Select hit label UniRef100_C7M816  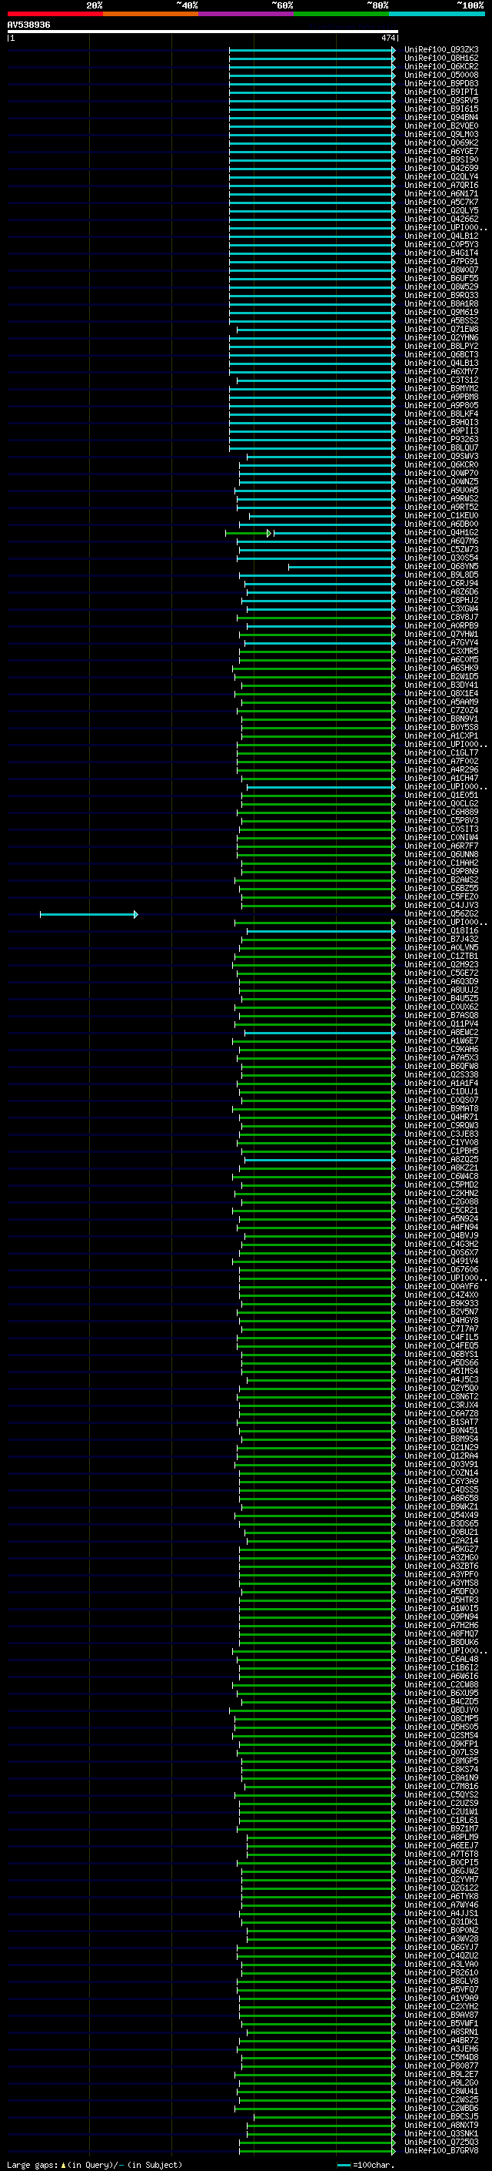click(x=441, y=1787)
